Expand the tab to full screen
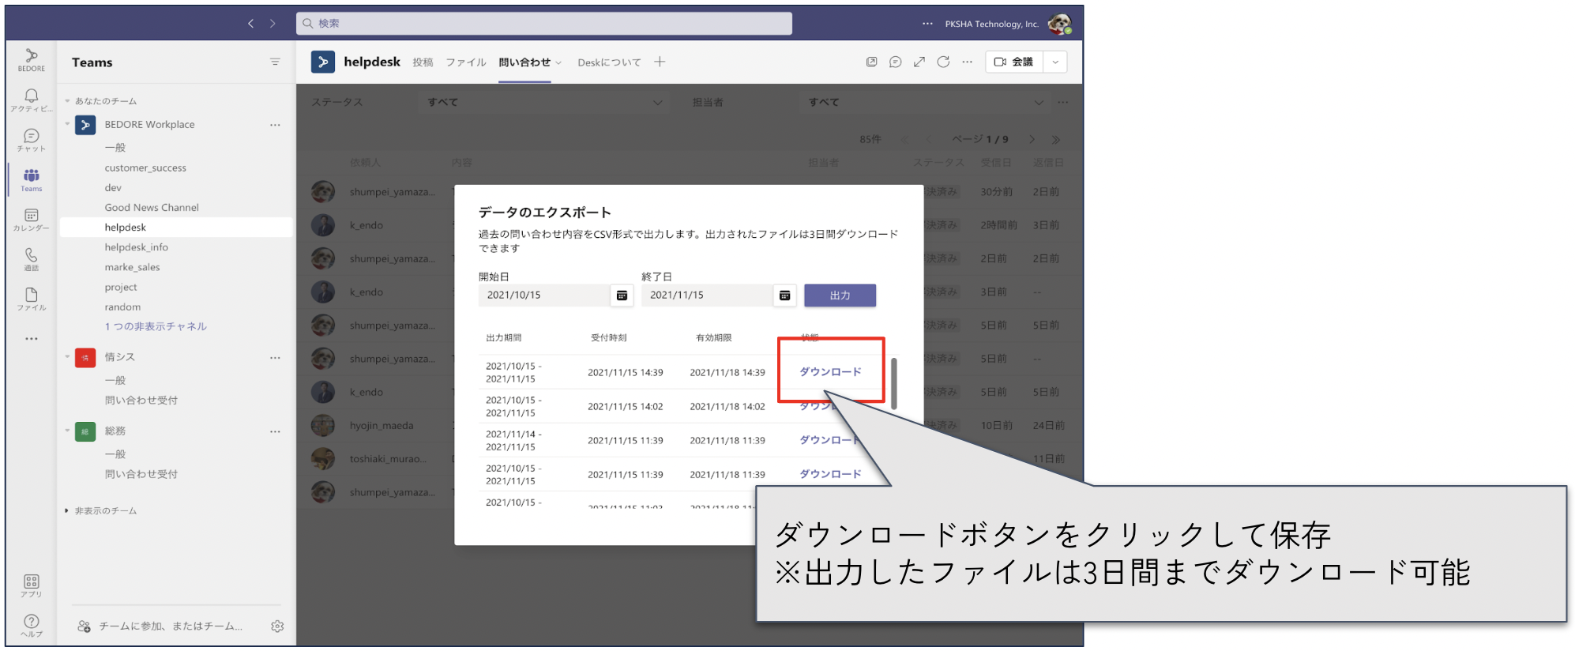The width and height of the screenshot is (1575, 651). [x=919, y=62]
